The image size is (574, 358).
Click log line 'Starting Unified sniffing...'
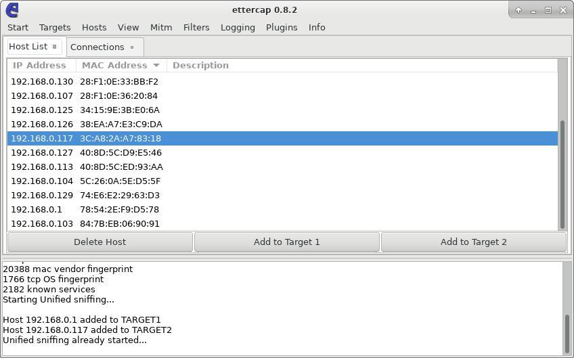click(x=59, y=299)
